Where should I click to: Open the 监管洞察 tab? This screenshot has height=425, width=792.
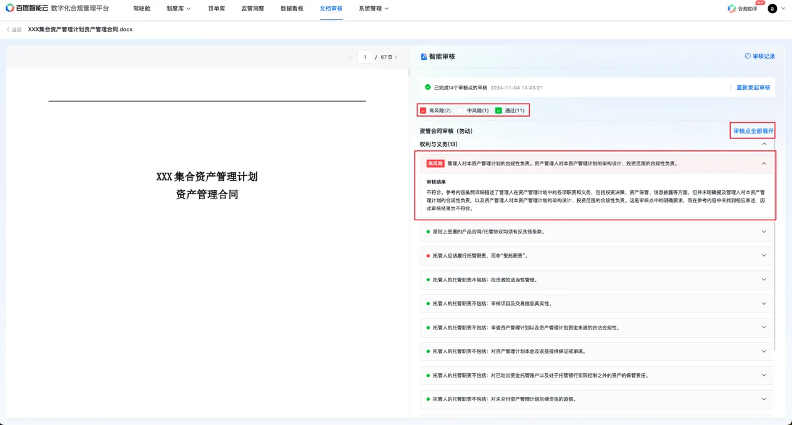click(252, 9)
